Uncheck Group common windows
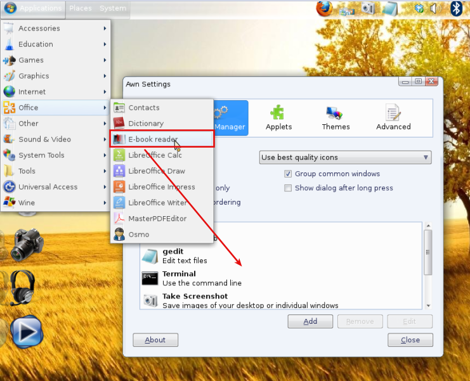 click(288, 174)
